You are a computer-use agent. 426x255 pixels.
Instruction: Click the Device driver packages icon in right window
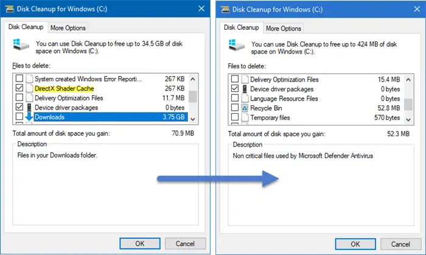pos(245,89)
